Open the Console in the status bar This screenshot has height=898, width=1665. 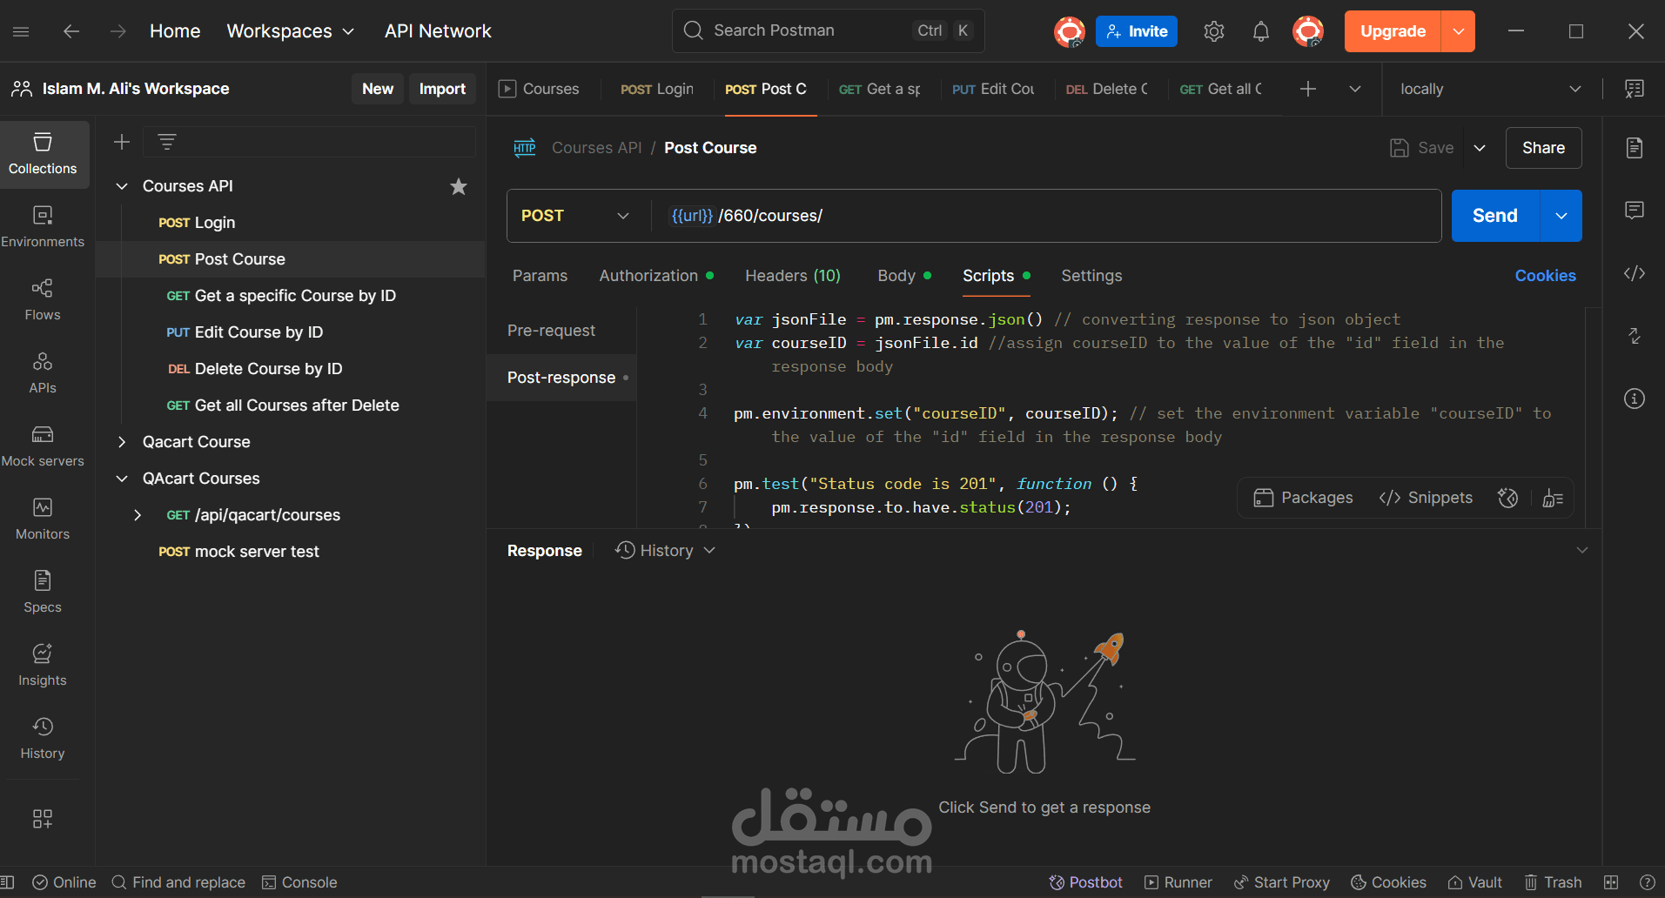tap(299, 882)
